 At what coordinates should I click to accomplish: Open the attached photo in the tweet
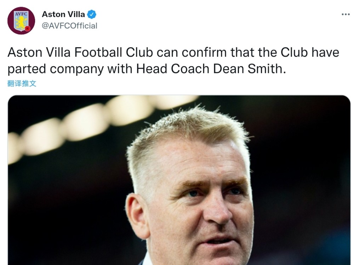pos(179,180)
